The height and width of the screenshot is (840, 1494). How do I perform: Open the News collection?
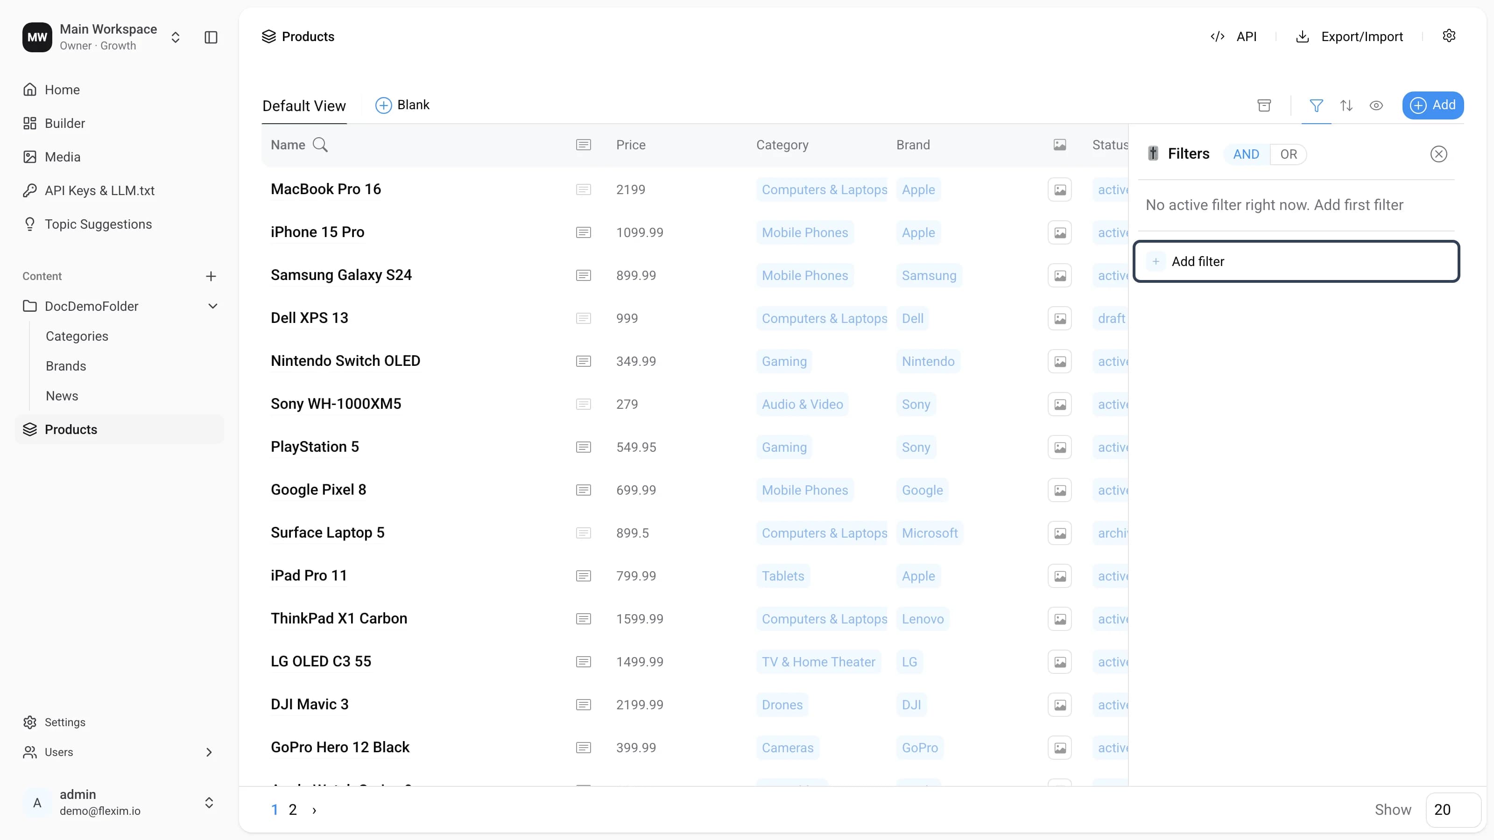coord(62,396)
